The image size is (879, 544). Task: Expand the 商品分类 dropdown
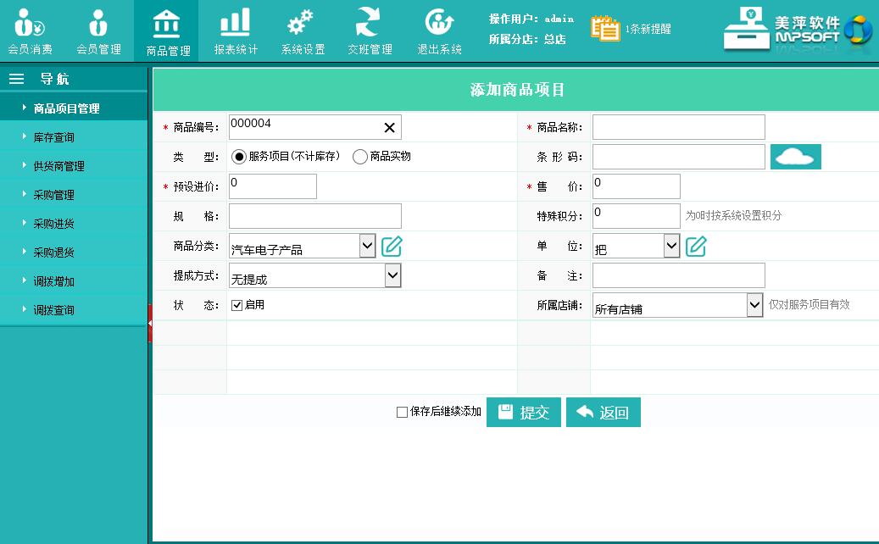(x=367, y=247)
